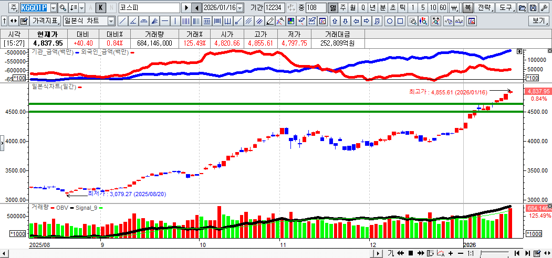This screenshot has width=552, height=258.
Task: Click the magnifier stock search icon
Action: (x=63, y=8)
